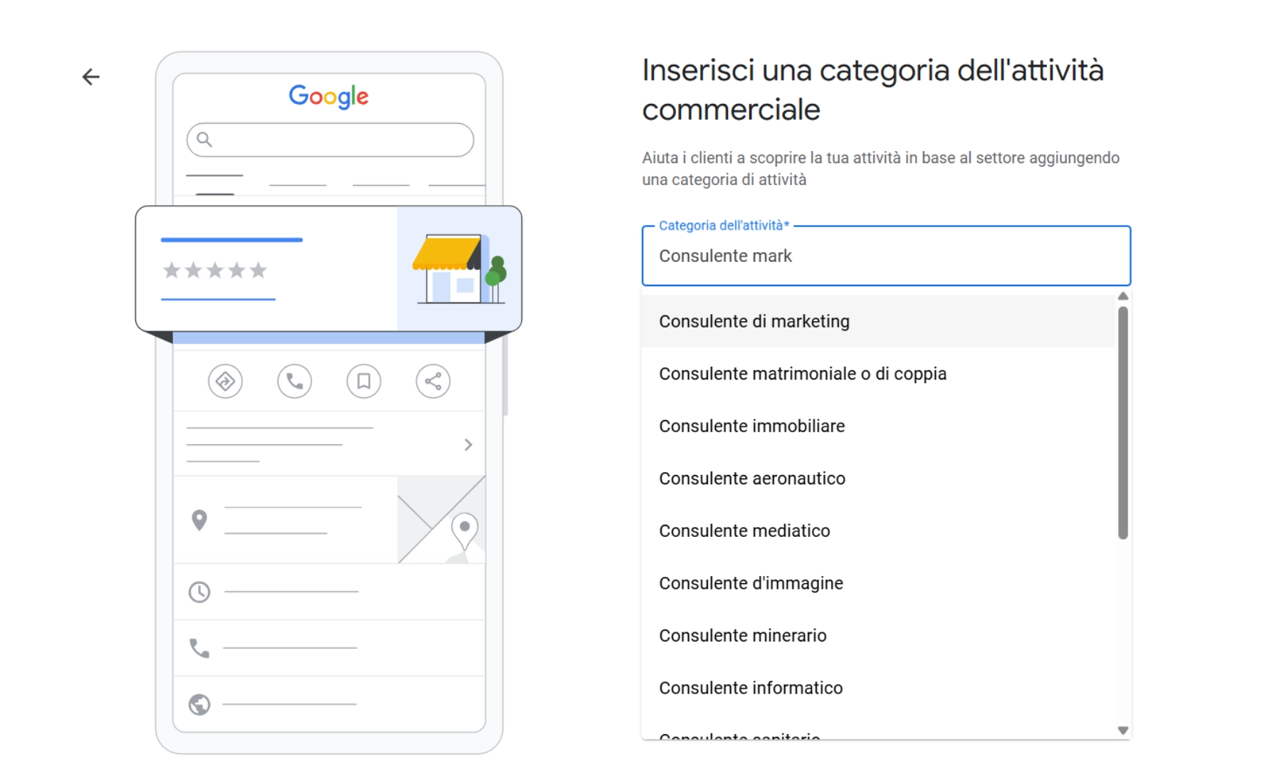Click the globe website icon in mockup
1282x769 pixels.
point(199,704)
